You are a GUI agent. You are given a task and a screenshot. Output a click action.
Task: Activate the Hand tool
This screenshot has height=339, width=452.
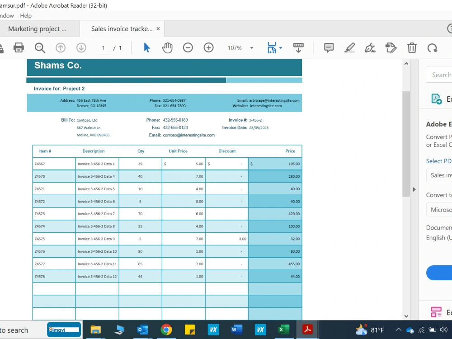click(x=167, y=47)
